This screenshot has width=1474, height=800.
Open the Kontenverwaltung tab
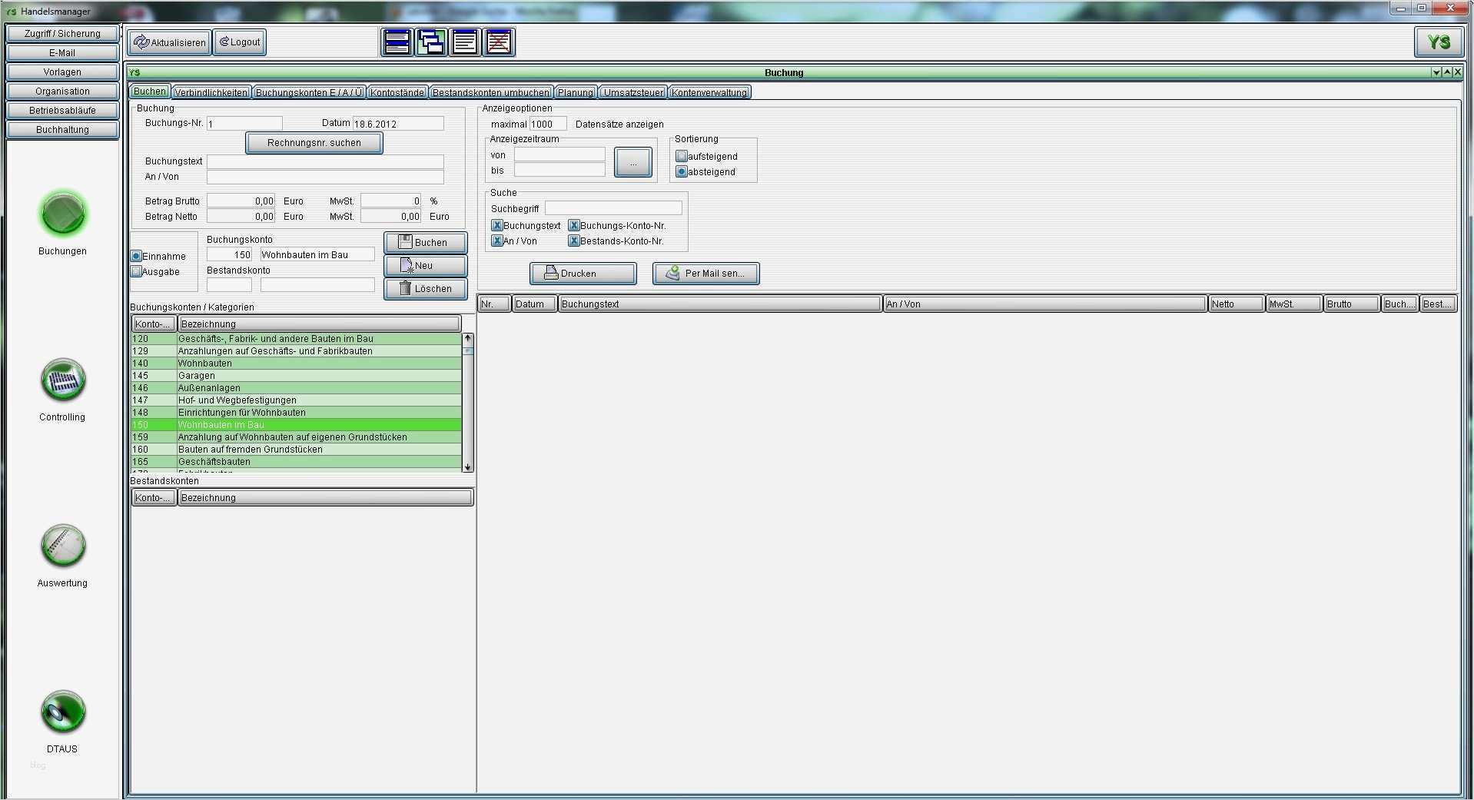[x=709, y=92]
